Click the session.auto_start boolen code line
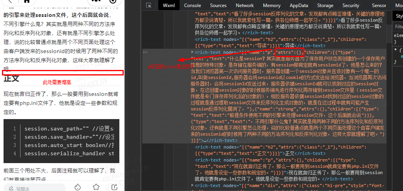Viewport: 403px width, 191px height. pyautogui.click(x=69, y=145)
